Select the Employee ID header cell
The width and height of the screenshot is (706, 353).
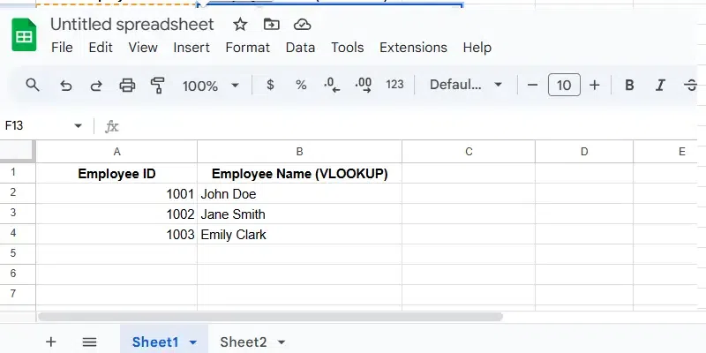tap(116, 173)
